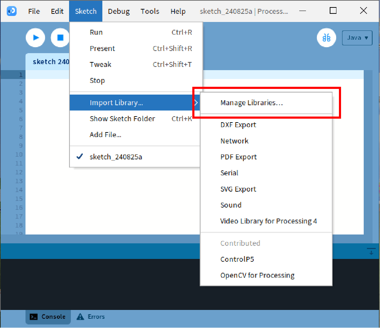Switch to the Console tab
Screen dimensions: 380x328
point(48,317)
